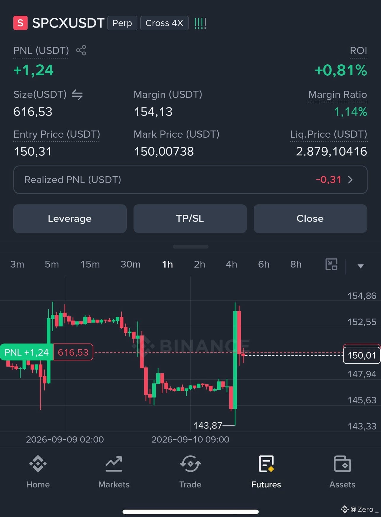This screenshot has width=381, height=517.
Task: Select the 1h timeframe
Action: (167, 264)
